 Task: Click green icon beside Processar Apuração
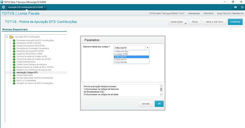click(x=14, y=40)
